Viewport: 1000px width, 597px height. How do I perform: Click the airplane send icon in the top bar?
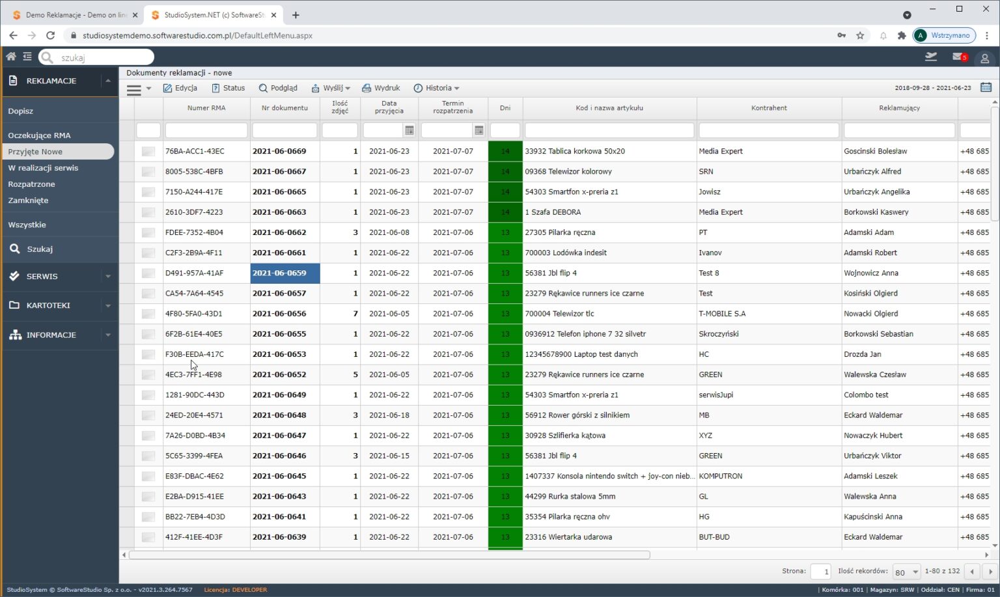click(930, 57)
